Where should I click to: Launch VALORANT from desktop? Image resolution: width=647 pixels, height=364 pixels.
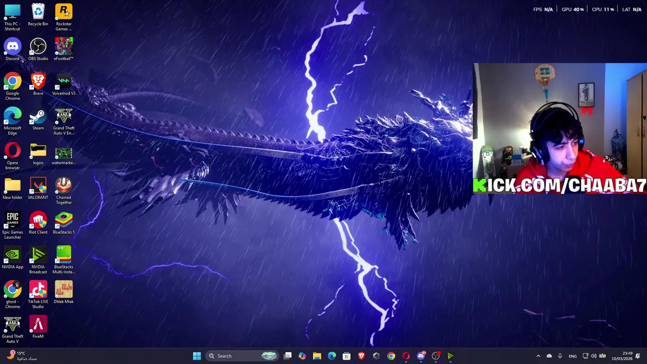[38, 189]
